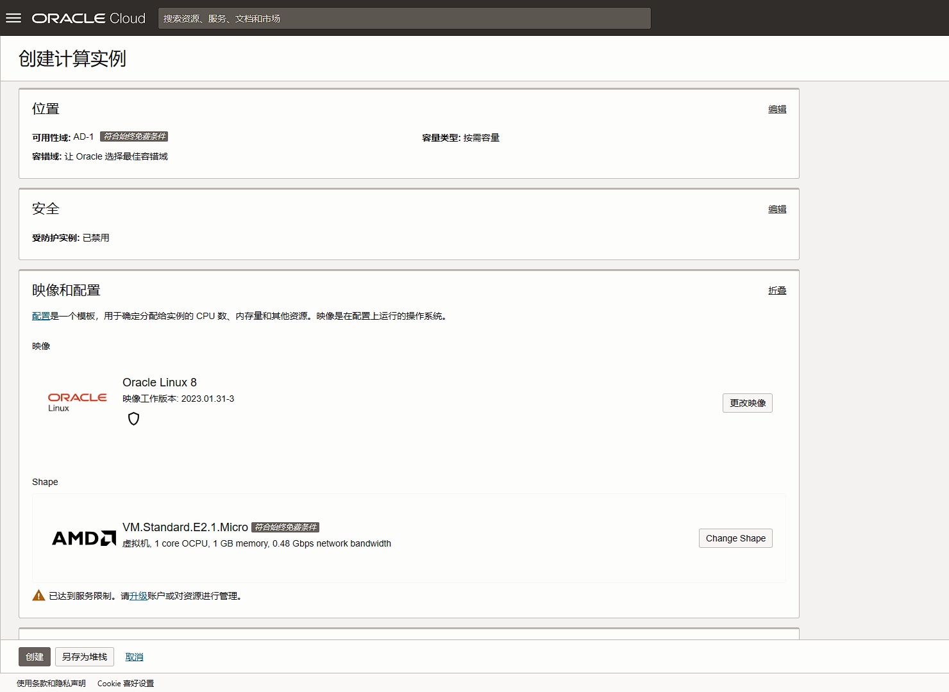Collapse the 映像和配置 section
This screenshot has width=949, height=692.
click(x=777, y=291)
